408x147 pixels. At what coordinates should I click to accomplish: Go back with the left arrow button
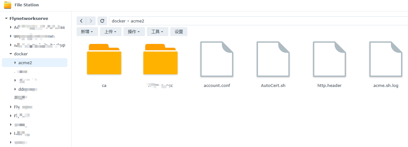81,21
